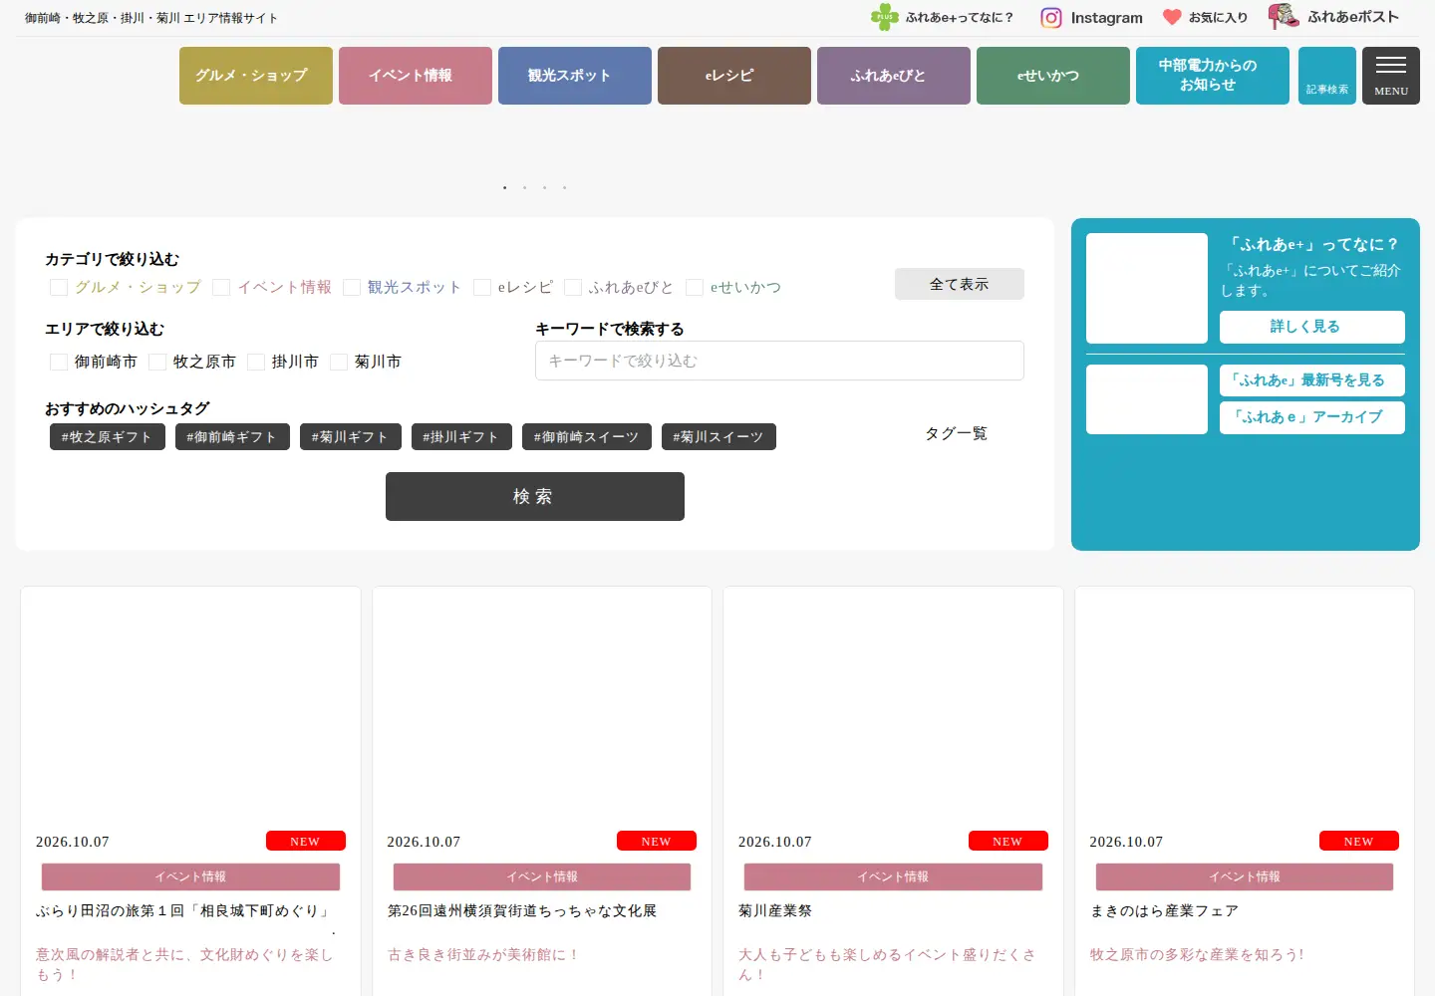Screen dimensions: 1435x996
Task: Click イベント情報 tag on まきのはら産業フェア card
Action: pyautogui.click(x=1245, y=876)
